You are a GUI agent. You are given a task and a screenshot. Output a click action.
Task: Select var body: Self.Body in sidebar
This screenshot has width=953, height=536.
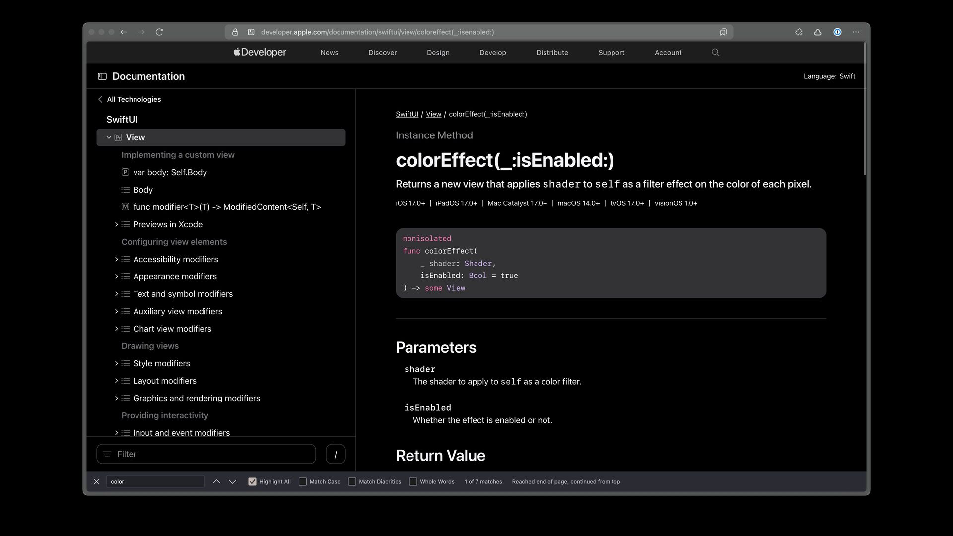[x=170, y=172]
